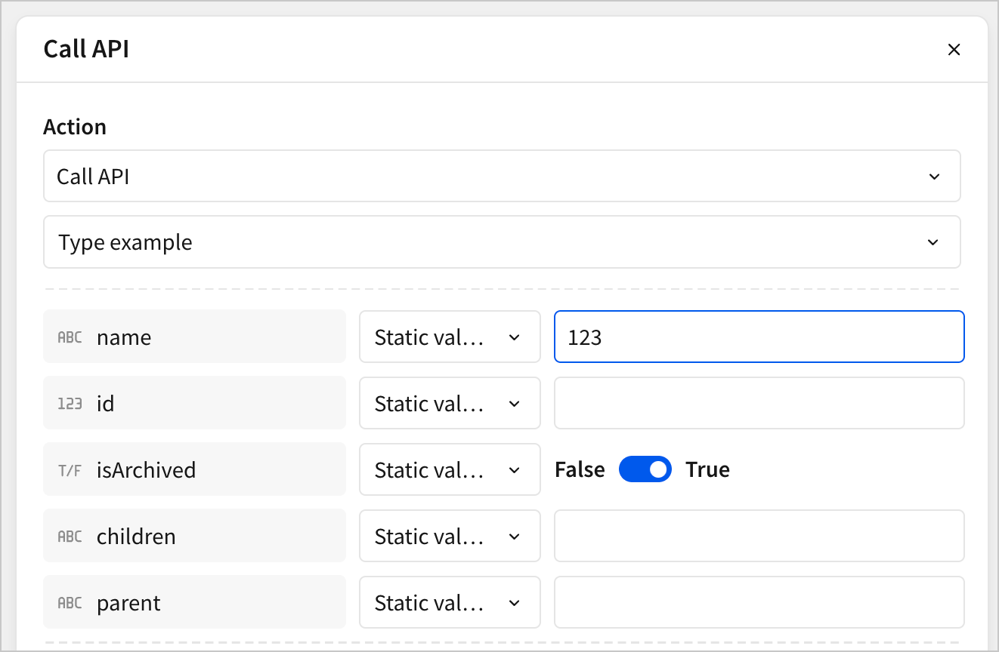Image resolution: width=999 pixels, height=652 pixels.
Task: Click the T/F boolean icon beside isArchived
Action: pyautogui.click(x=70, y=469)
